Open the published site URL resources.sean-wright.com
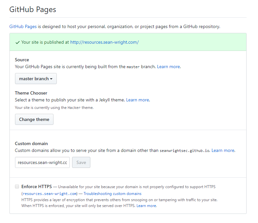 (104, 42)
